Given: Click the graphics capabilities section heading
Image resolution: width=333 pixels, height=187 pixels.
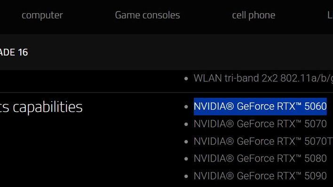Looking at the screenshot, I should (41, 107).
